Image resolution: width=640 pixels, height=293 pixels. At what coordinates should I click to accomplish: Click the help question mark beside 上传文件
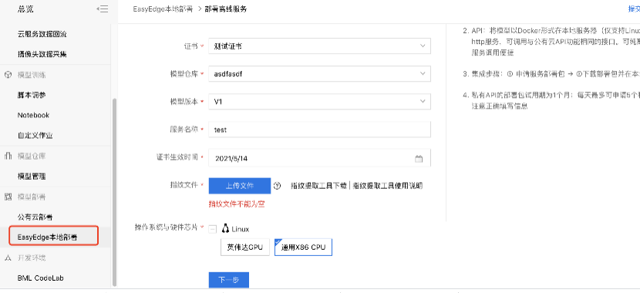point(277,186)
